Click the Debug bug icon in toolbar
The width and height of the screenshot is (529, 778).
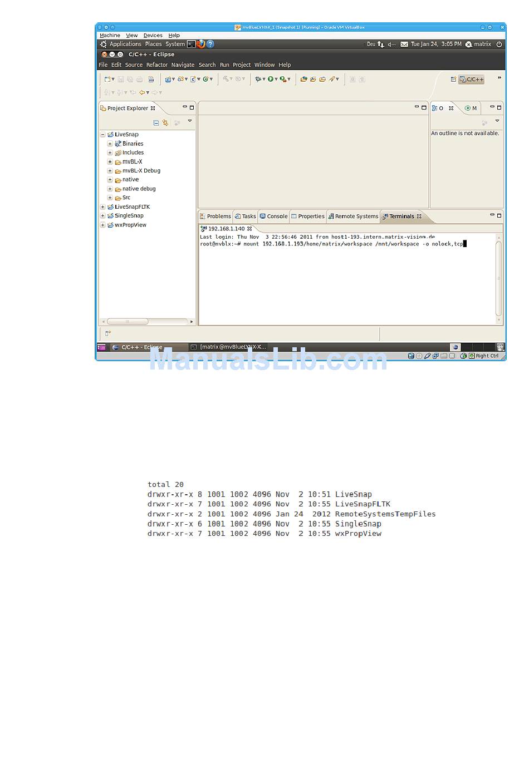[258, 80]
